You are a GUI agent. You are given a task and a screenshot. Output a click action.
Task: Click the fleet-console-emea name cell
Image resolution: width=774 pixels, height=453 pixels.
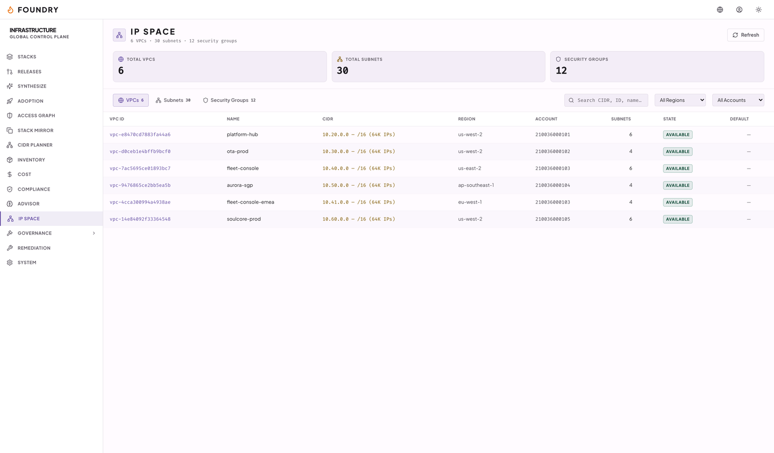click(250, 202)
